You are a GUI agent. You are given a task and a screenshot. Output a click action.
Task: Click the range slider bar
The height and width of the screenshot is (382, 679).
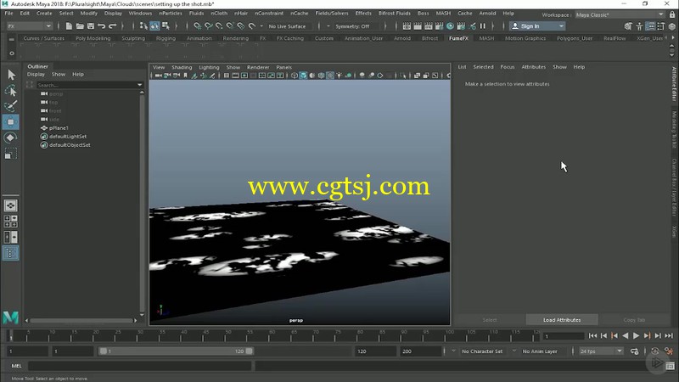(176, 351)
